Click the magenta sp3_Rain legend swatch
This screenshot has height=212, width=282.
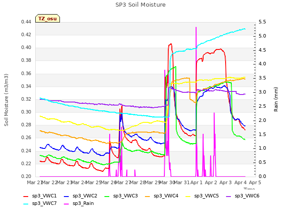(67, 204)
